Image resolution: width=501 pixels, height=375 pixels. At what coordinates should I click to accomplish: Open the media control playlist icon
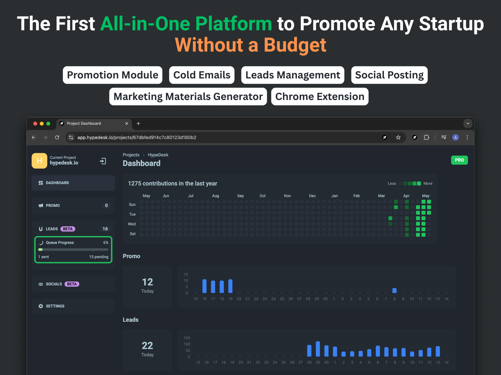coord(444,137)
